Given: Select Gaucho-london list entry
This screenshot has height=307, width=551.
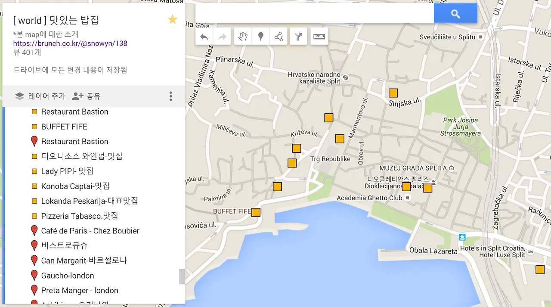Looking at the screenshot, I should 68,276.
